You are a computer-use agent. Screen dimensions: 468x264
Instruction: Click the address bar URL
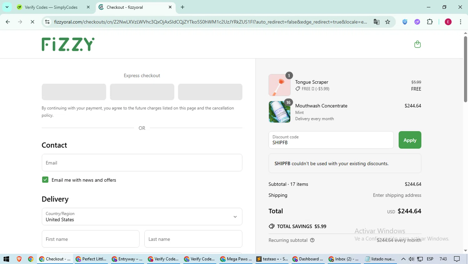211,22
